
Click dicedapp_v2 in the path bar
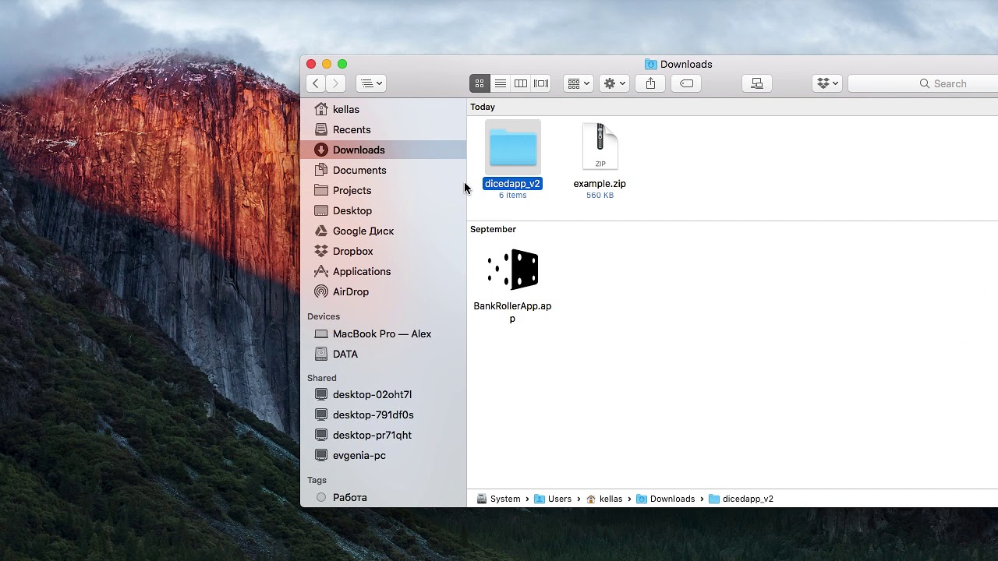point(741,499)
